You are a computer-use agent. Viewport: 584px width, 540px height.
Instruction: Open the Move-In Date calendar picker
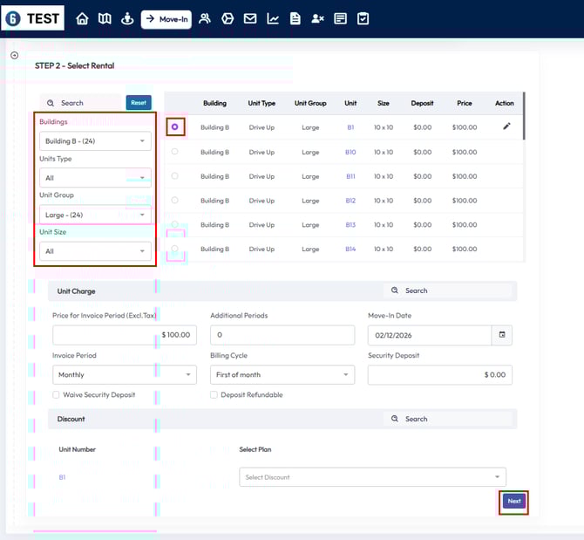coord(502,335)
